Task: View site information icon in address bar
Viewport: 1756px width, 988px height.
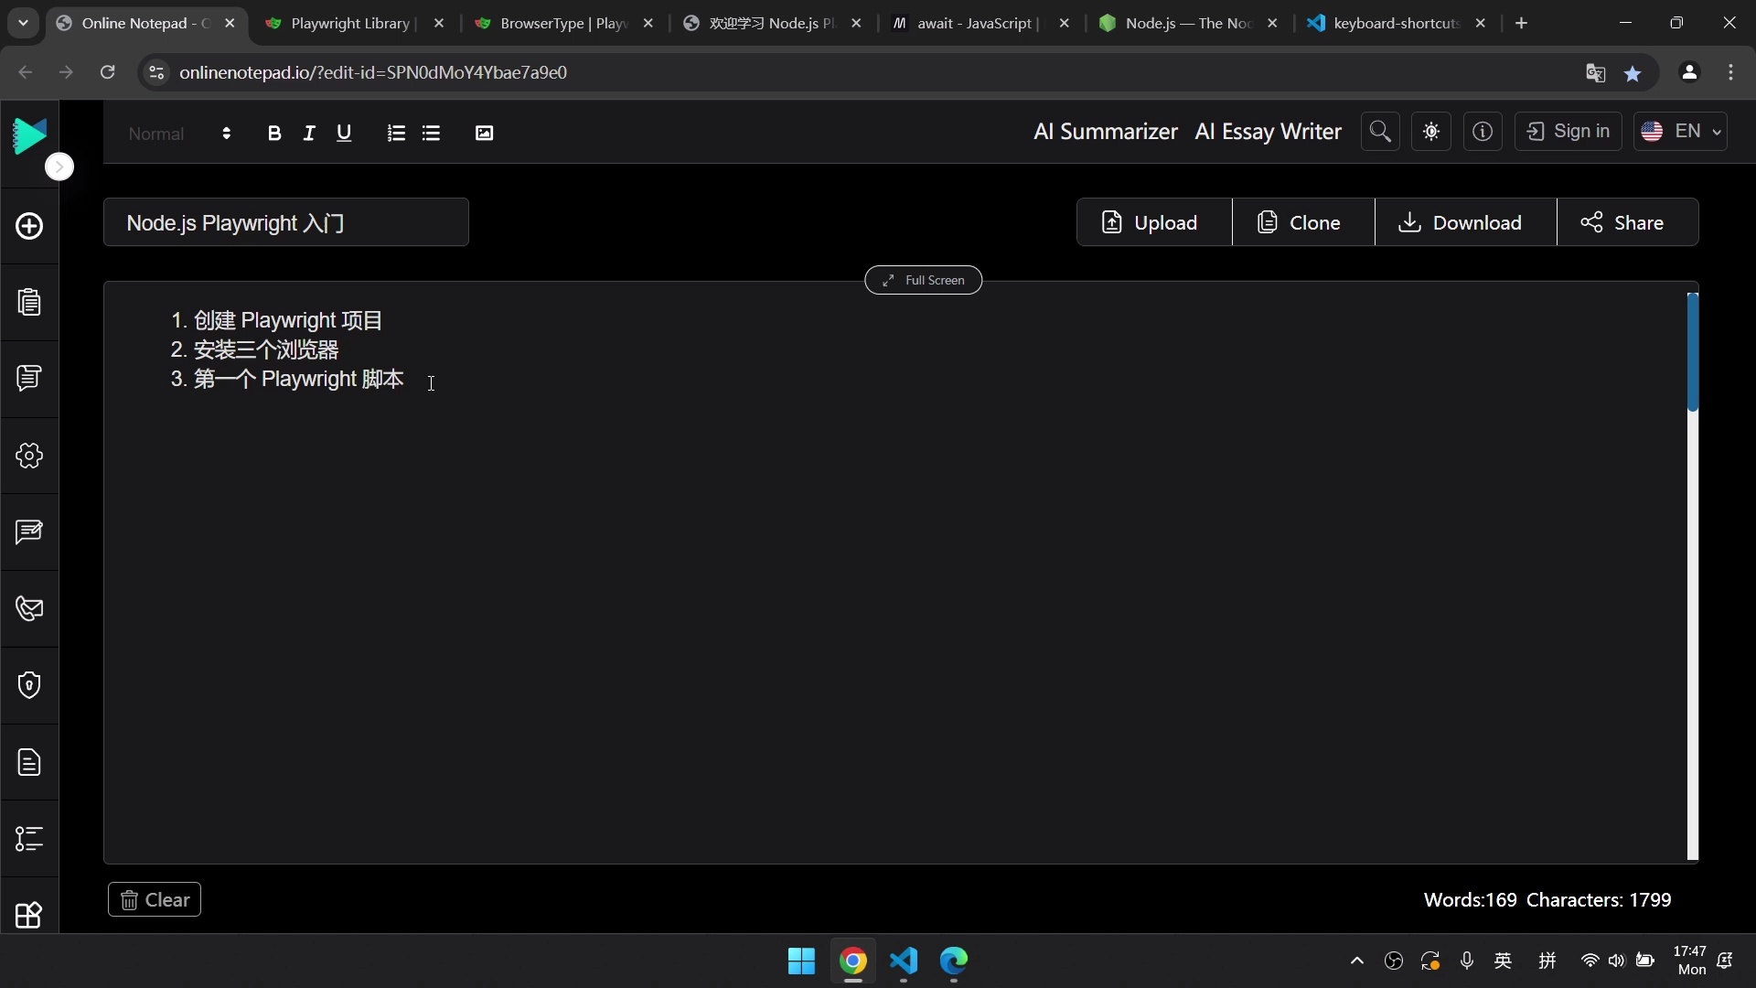Action: click(156, 72)
